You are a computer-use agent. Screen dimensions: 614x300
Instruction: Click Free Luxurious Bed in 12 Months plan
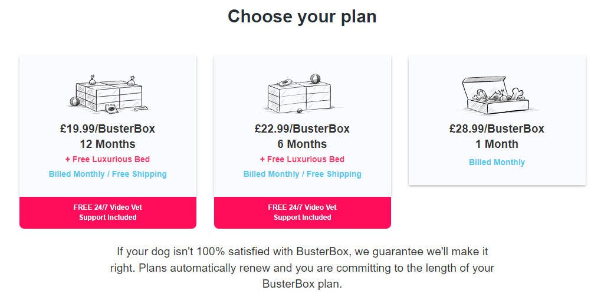(107, 159)
